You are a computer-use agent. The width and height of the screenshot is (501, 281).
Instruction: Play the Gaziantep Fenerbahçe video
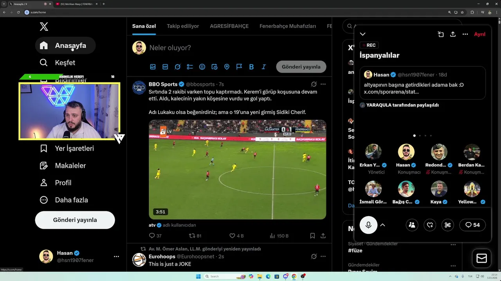[x=237, y=169]
